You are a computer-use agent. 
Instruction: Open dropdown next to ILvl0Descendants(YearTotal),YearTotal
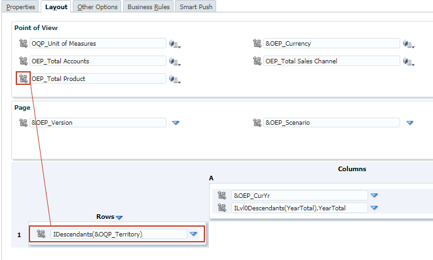coord(374,208)
